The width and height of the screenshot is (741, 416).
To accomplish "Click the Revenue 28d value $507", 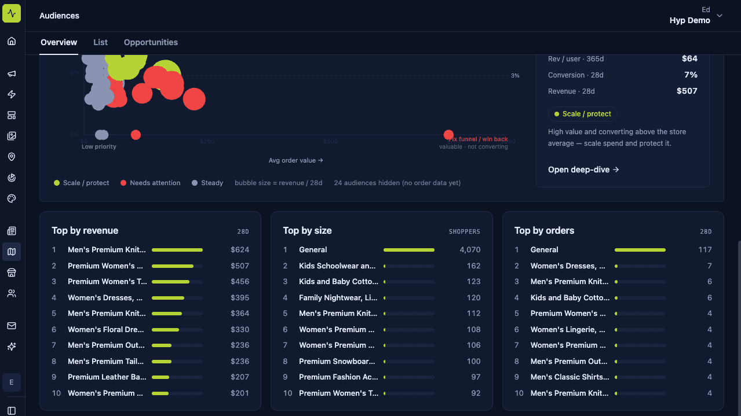I will [687, 91].
